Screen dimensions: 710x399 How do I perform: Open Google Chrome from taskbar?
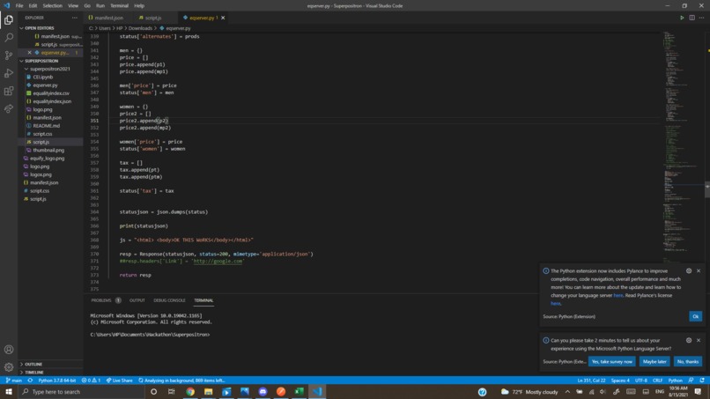190,392
